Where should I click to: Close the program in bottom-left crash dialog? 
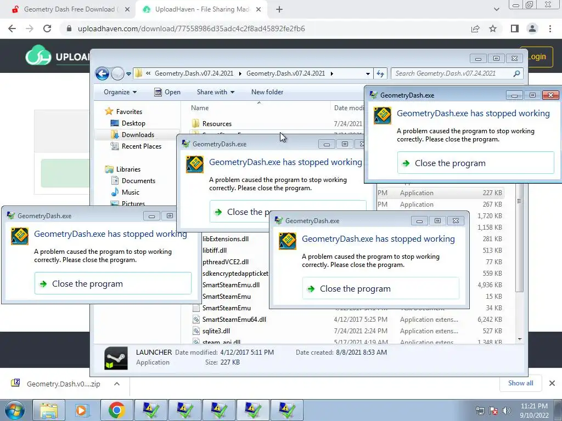(x=113, y=283)
